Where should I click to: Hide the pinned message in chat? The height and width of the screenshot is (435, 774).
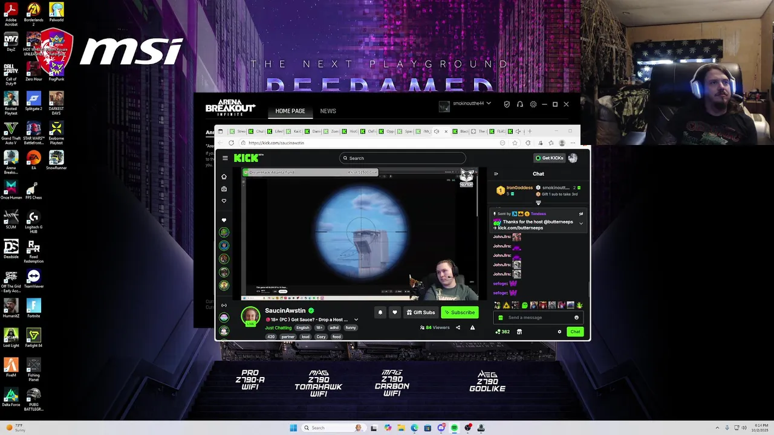point(581,213)
